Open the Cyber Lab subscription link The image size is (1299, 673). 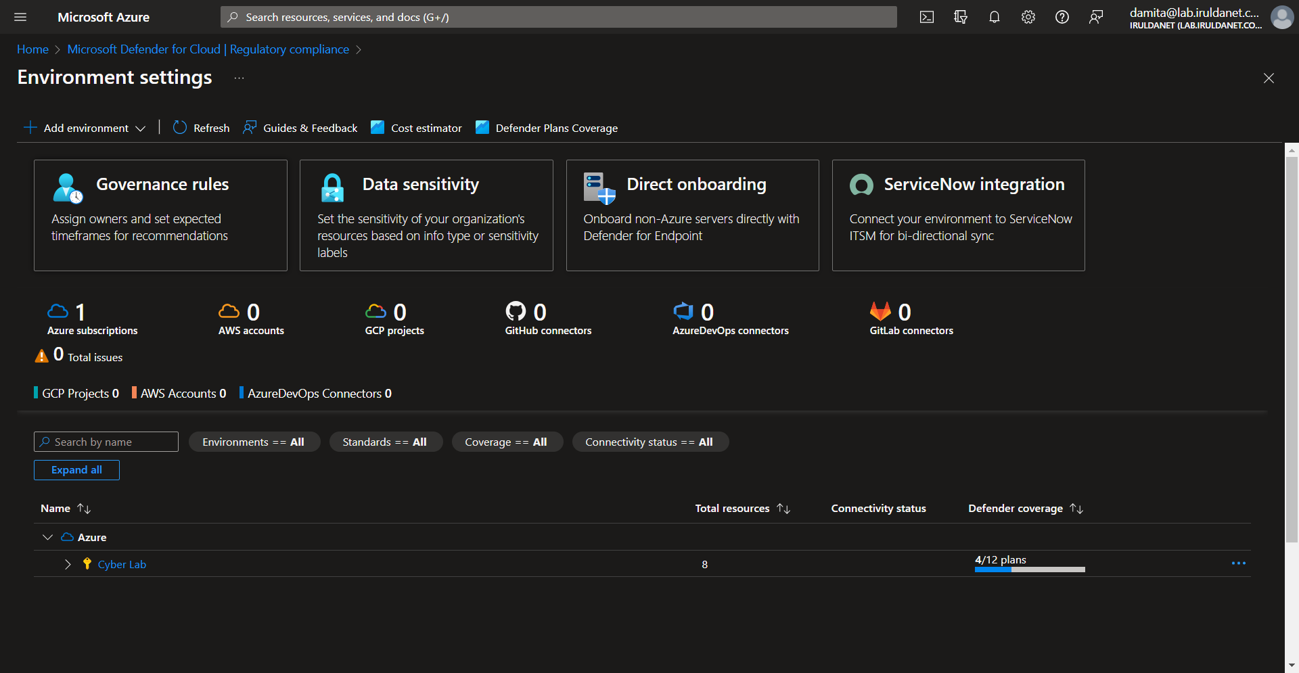click(x=122, y=564)
